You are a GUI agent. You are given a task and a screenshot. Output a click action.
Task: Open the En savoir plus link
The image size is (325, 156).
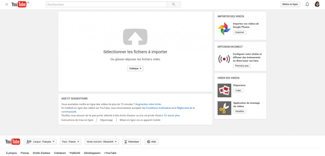(x=172, y=115)
